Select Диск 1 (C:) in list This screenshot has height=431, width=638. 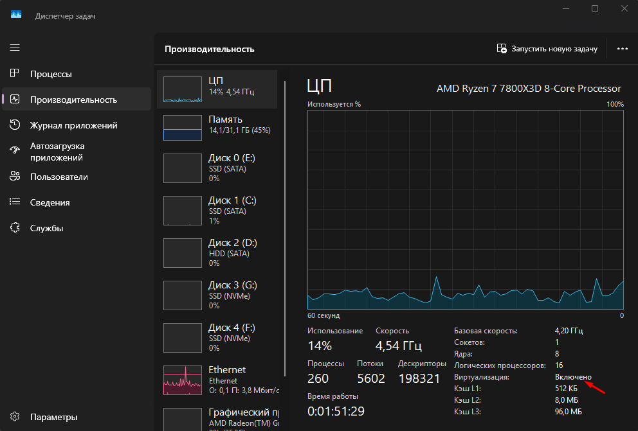(x=217, y=210)
